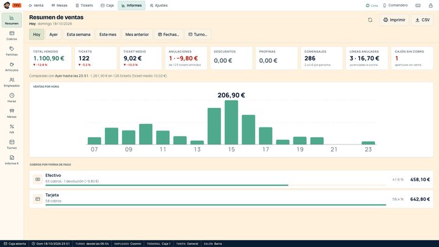Click Caja abierta in status bar
The width and height of the screenshot is (439, 247).
point(15,243)
